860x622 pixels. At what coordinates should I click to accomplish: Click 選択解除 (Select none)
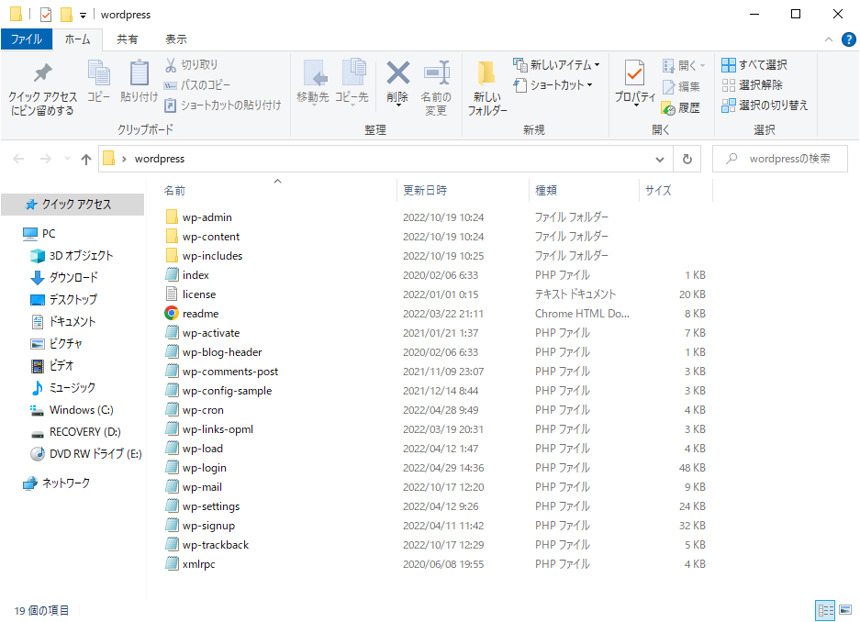pyautogui.click(x=752, y=85)
